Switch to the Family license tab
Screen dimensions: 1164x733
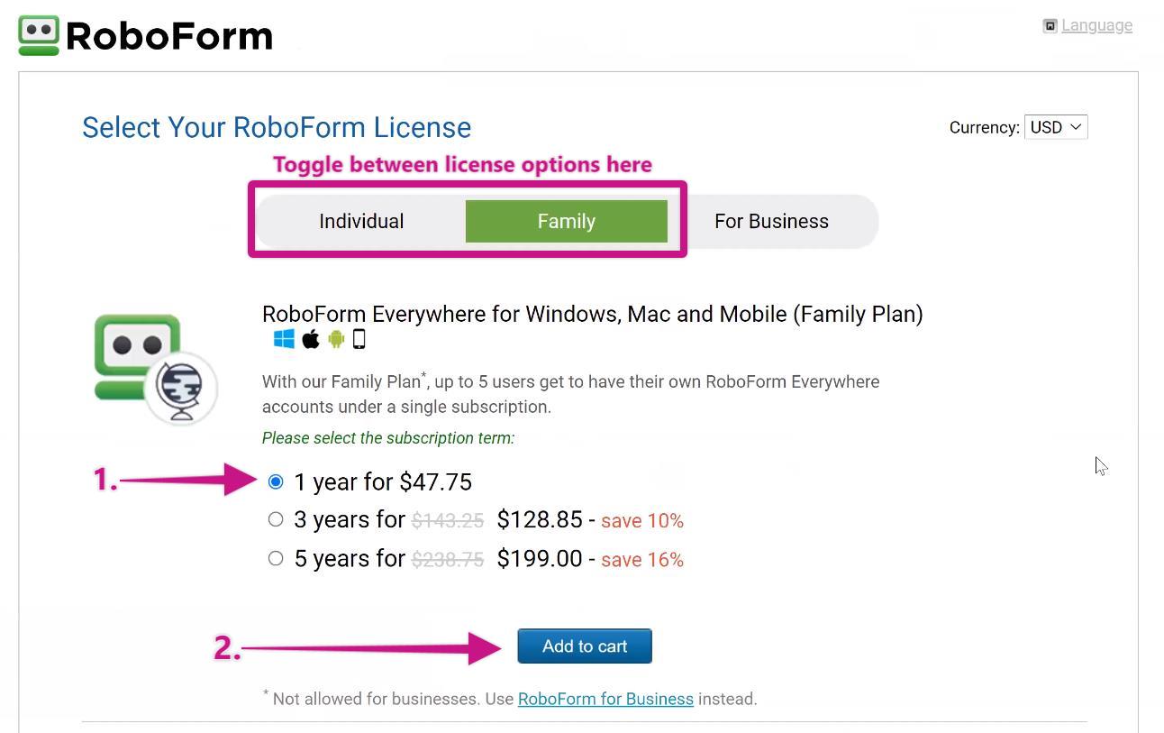point(566,221)
